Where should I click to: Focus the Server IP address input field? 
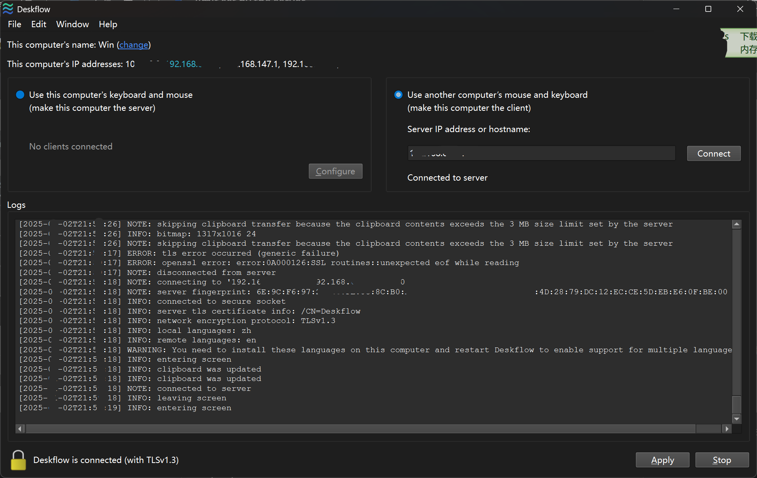coord(541,153)
